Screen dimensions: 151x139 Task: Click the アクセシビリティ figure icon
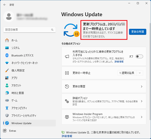(x=7, y=108)
